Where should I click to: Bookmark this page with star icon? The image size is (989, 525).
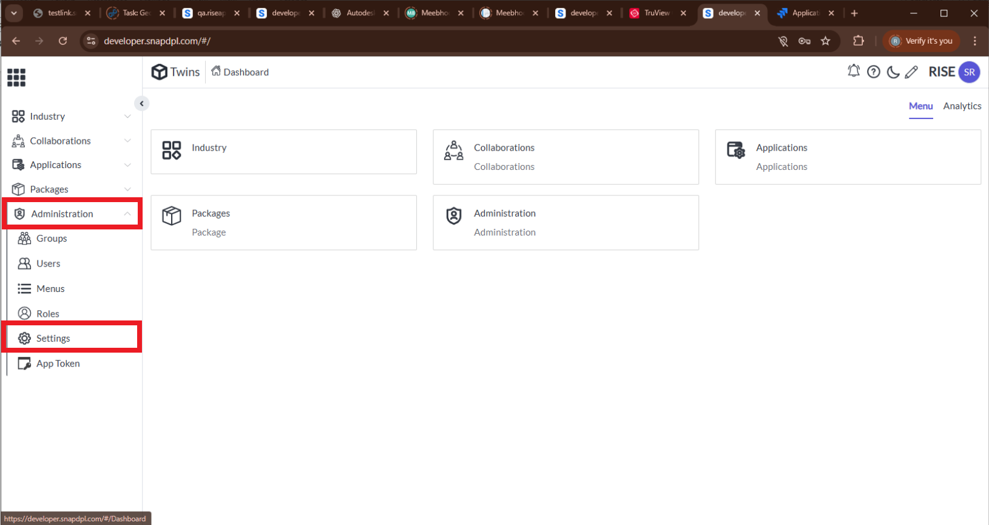825,41
